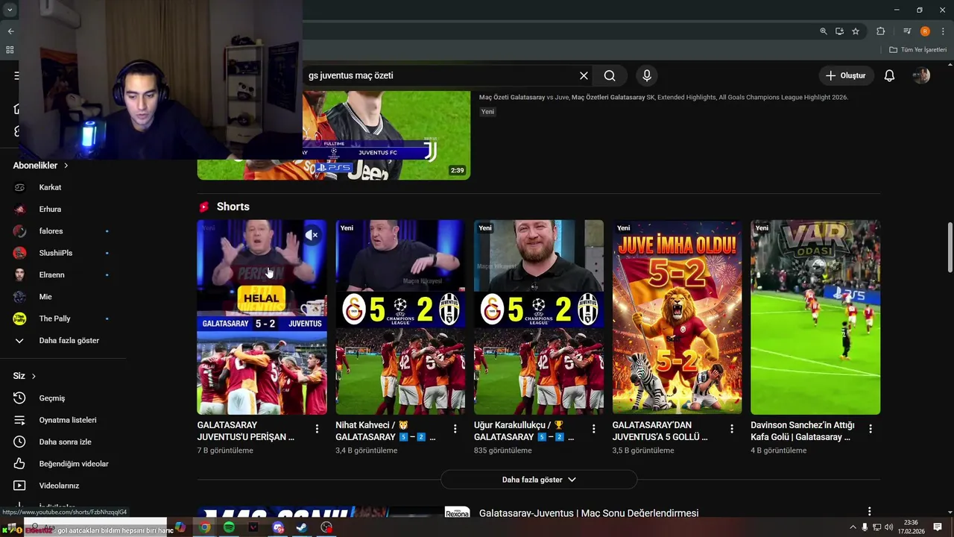Open the tab search dropdown at top left
The width and height of the screenshot is (954, 537).
tap(10, 10)
